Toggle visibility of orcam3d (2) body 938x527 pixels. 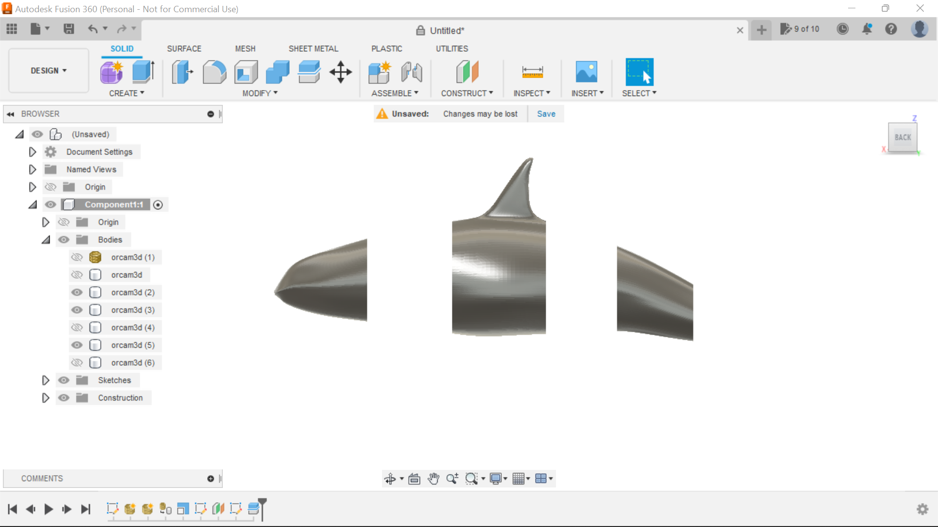coord(77,292)
